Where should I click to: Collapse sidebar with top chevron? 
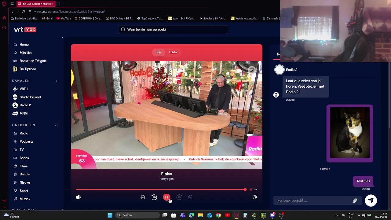tap(62, 38)
